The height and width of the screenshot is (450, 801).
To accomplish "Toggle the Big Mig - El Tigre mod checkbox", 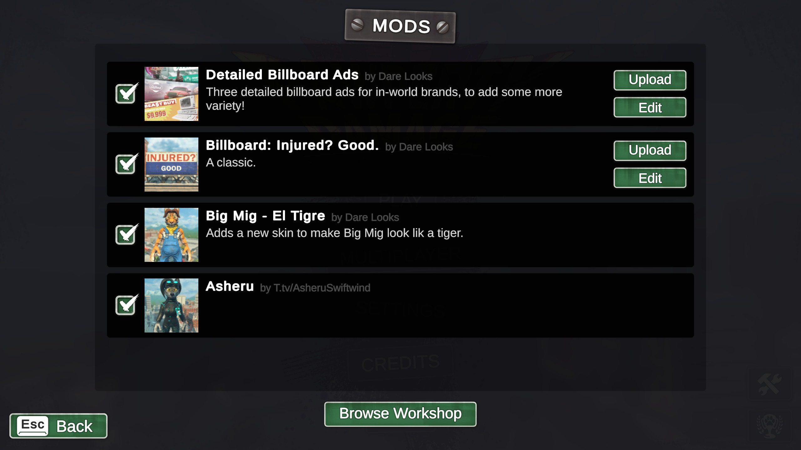I will (126, 235).
